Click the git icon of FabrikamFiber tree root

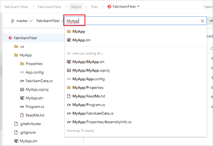[x=10, y=38]
